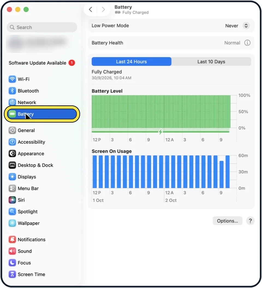Click the Wallpaper flower icon
This screenshot has width=262, height=288.
point(12,223)
